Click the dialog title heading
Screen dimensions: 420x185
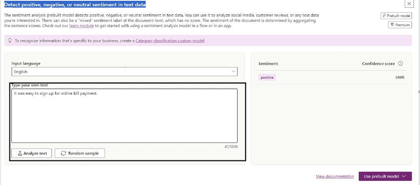pos(75,4)
